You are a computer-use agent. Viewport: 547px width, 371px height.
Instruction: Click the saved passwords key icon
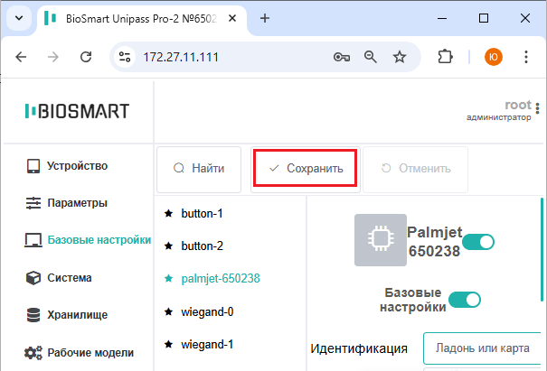click(x=342, y=57)
